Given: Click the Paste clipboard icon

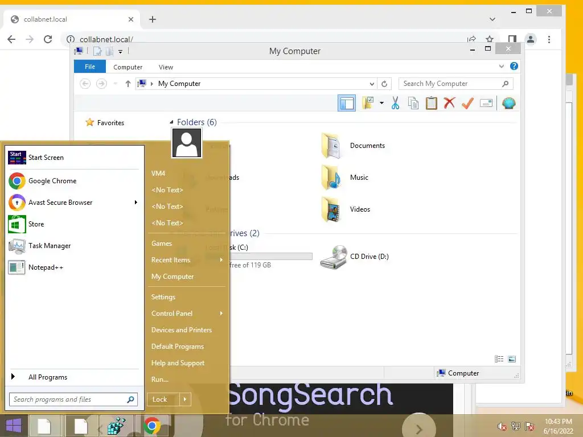Looking at the screenshot, I should (x=432, y=103).
